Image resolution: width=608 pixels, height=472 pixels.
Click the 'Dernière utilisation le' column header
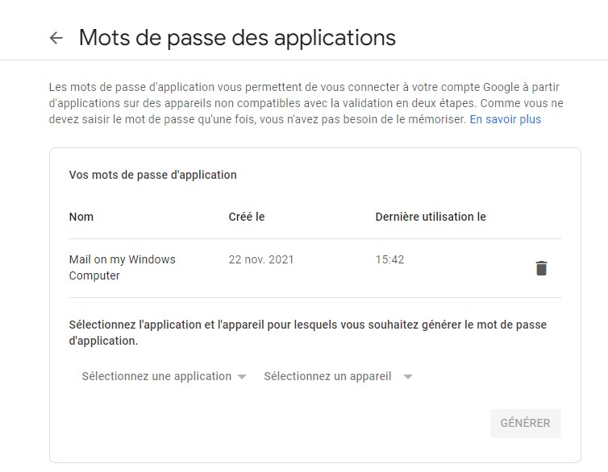pos(431,217)
